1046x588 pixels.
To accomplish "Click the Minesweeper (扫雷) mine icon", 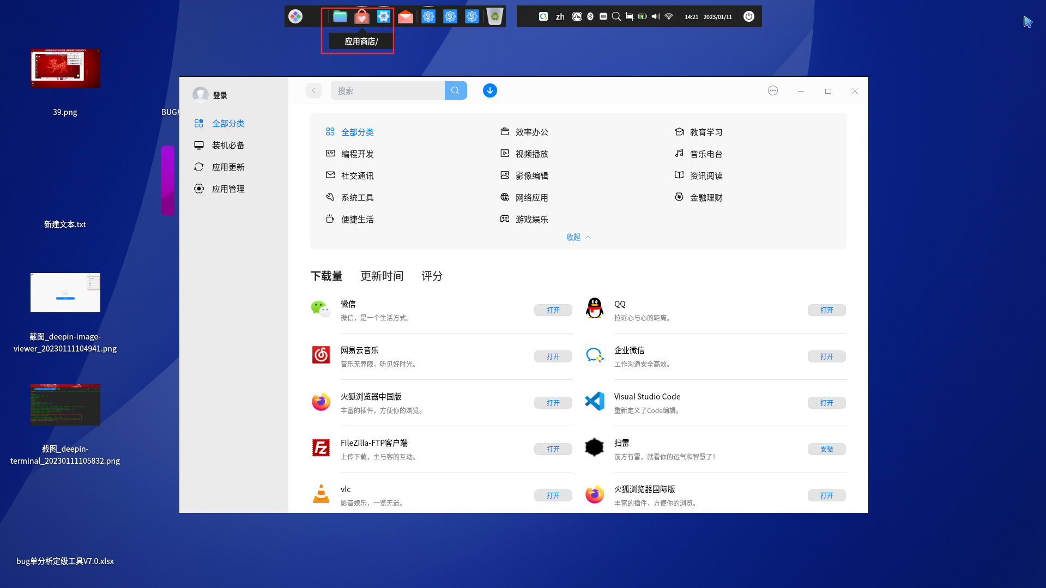I will point(595,447).
